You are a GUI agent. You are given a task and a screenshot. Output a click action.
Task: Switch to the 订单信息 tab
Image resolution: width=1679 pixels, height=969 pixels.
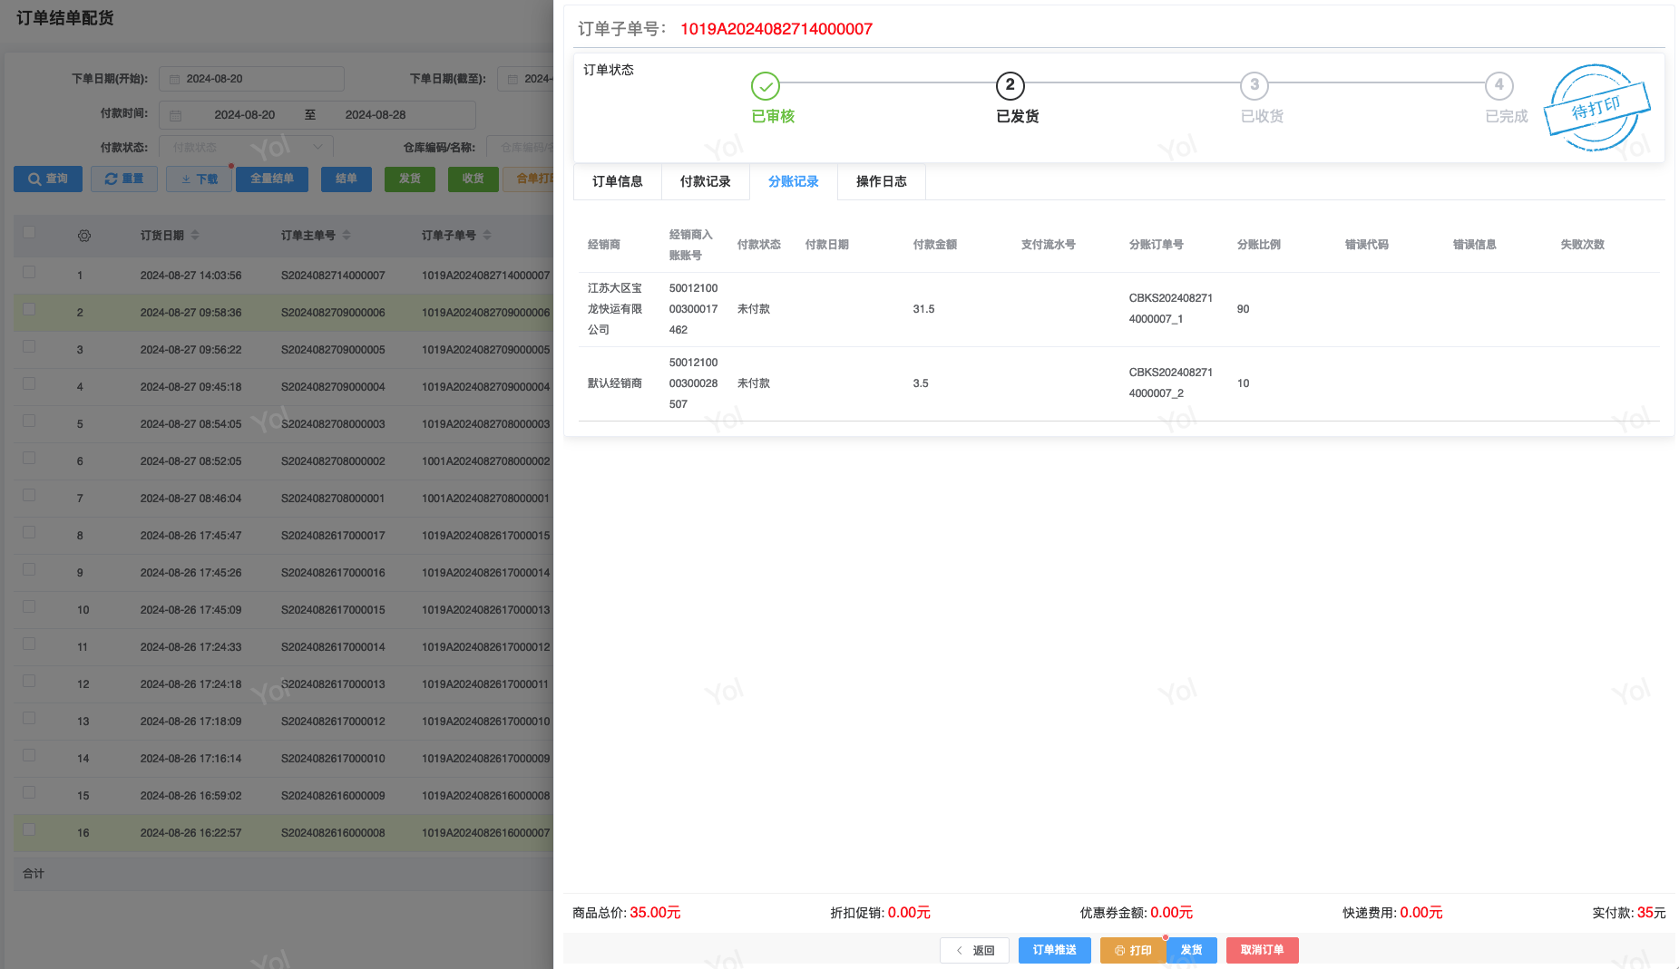pyautogui.click(x=618, y=181)
